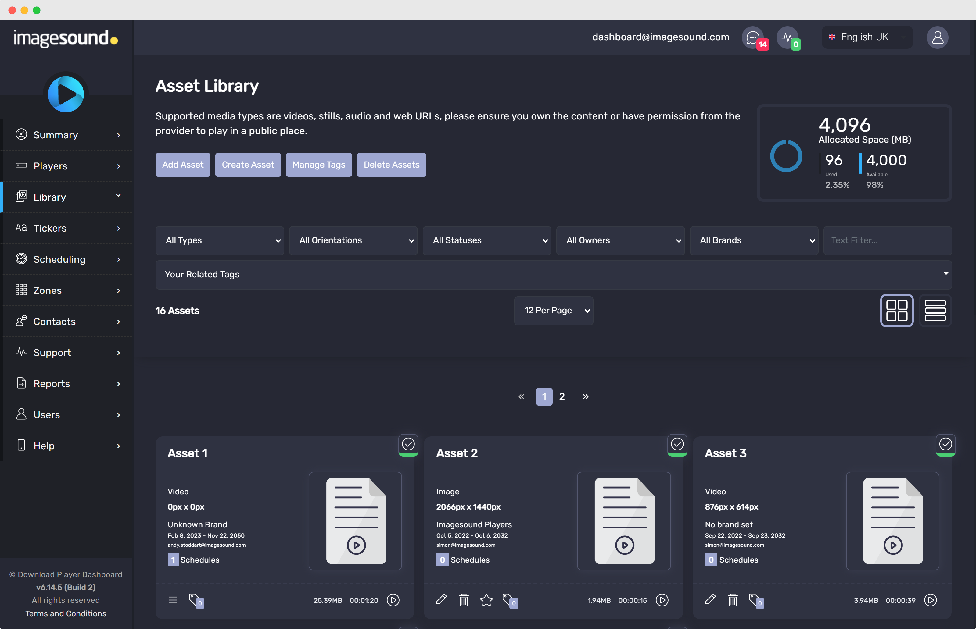This screenshot has height=629, width=976.
Task: Open the Terms and Conditions link
Action: pos(66,613)
